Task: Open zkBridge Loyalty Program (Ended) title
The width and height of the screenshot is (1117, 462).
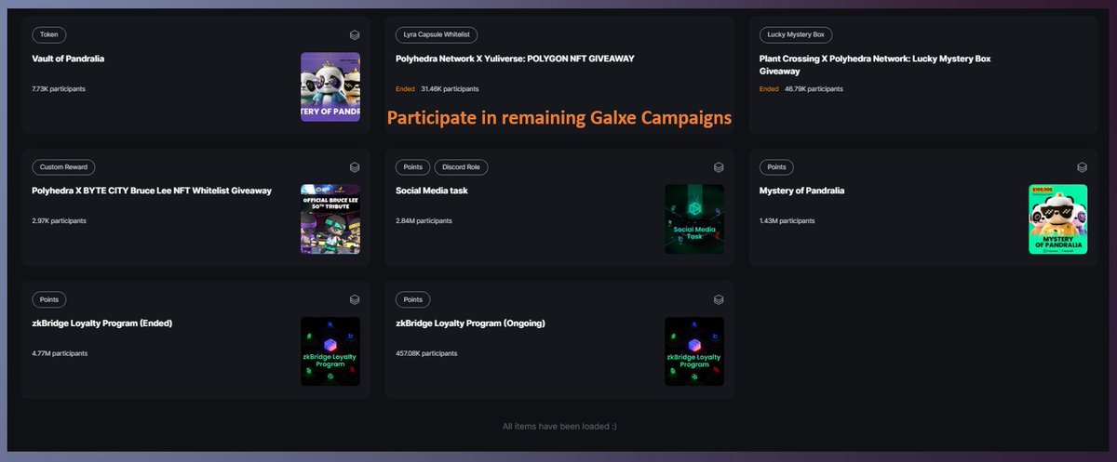Action: [x=102, y=323]
